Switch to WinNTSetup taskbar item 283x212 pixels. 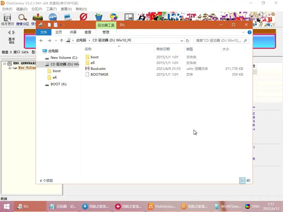coord(228,206)
